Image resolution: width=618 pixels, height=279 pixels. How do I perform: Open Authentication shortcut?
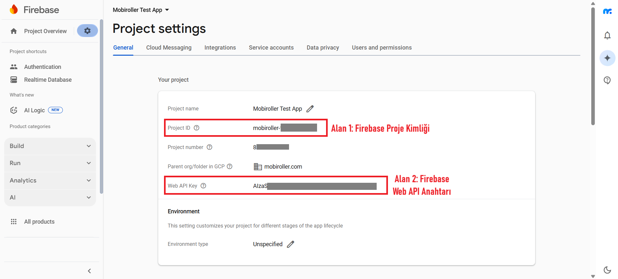tap(43, 67)
